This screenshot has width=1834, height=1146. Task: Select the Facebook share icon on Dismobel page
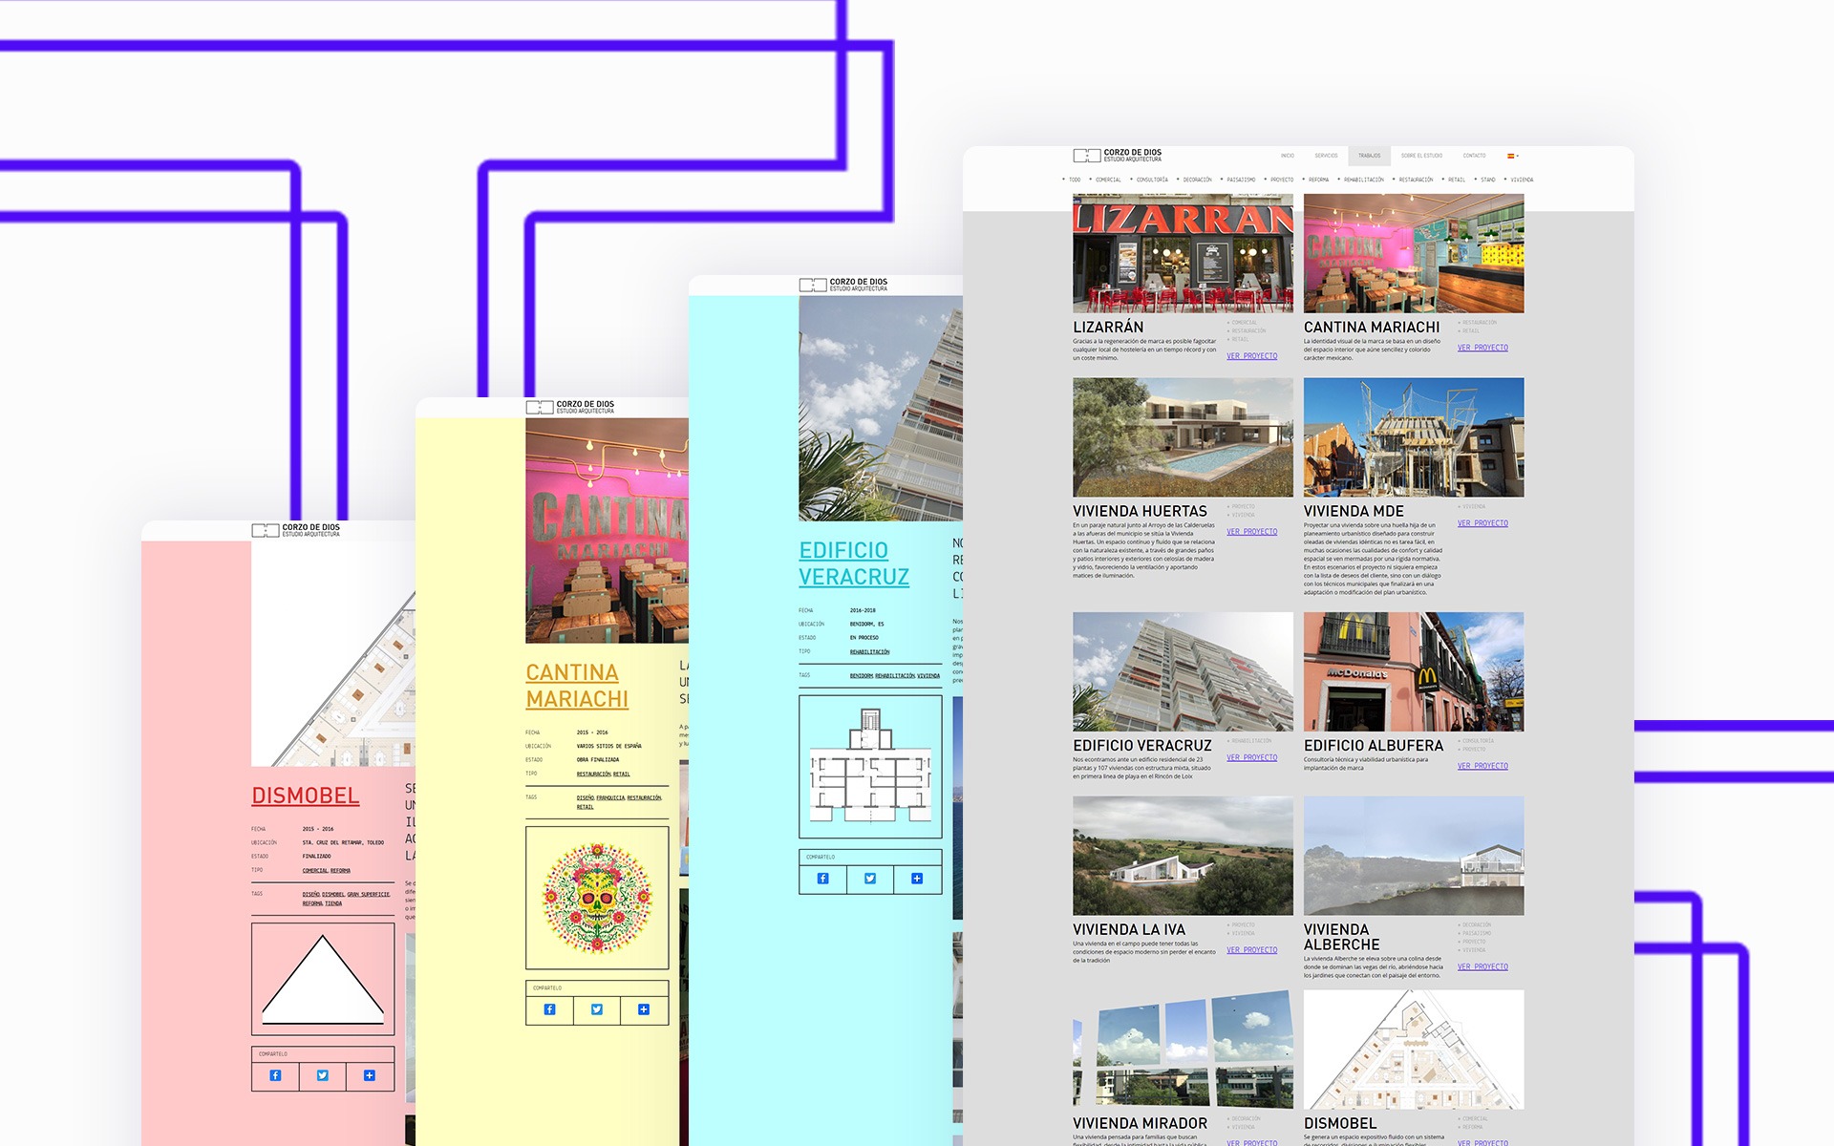click(275, 1075)
